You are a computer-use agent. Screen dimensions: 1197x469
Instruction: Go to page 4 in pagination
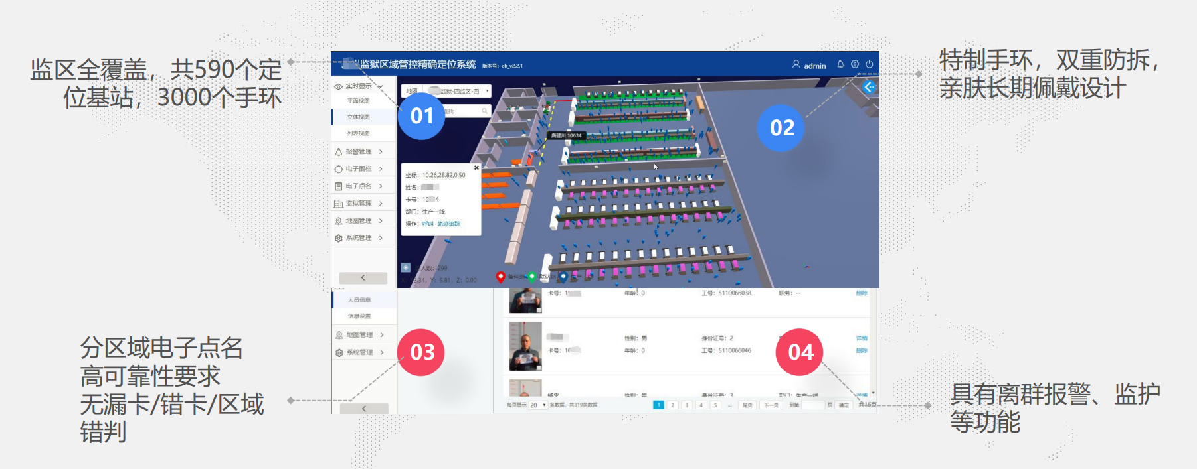[x=701, y=405]
